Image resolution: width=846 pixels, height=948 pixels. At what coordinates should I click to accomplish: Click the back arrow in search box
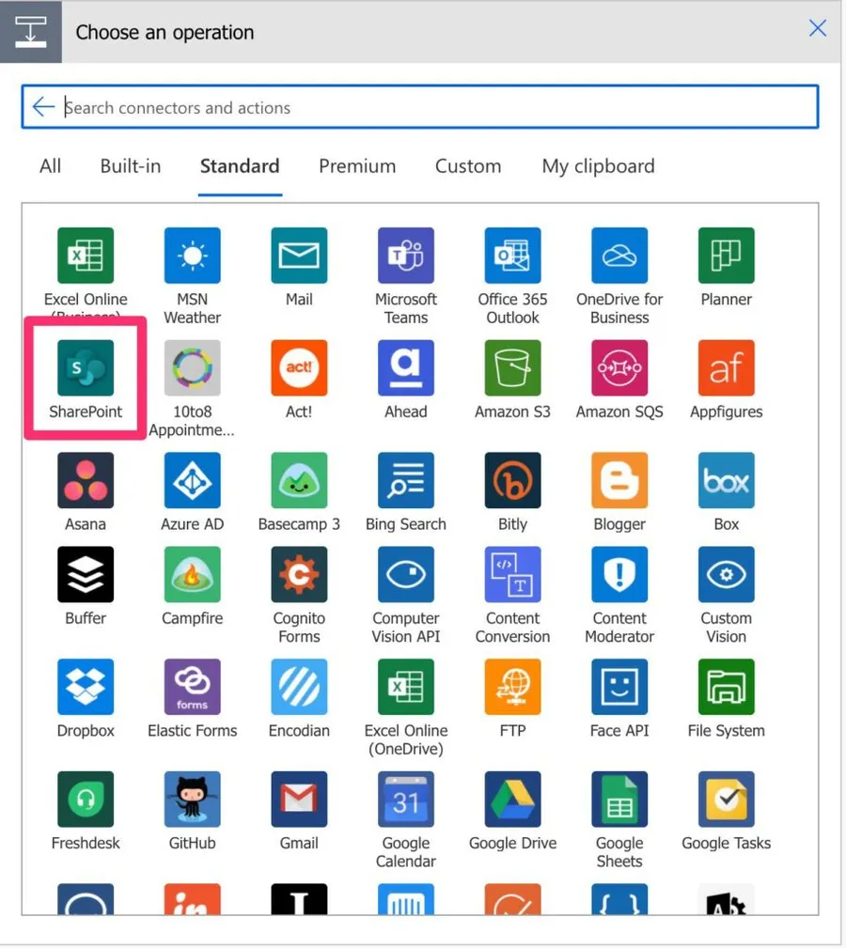tap(43, 107)
